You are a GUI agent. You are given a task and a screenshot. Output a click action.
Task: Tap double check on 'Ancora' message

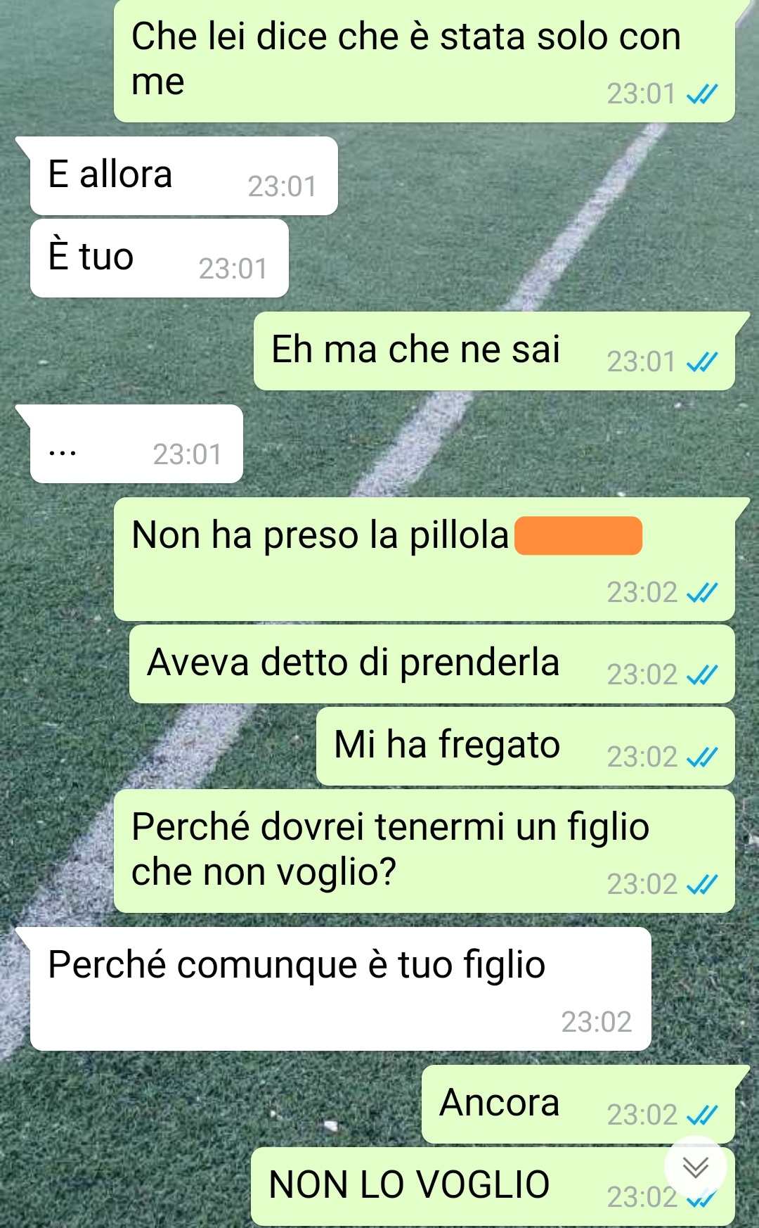tap(702, 1115)
